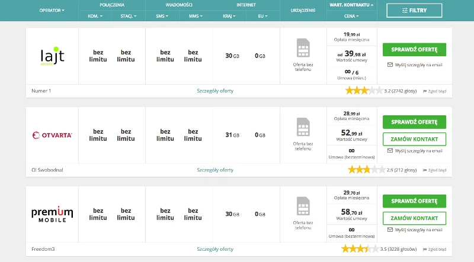Click 3.5 (3228 głosów) rating text
474x262 pixels.
398,249
